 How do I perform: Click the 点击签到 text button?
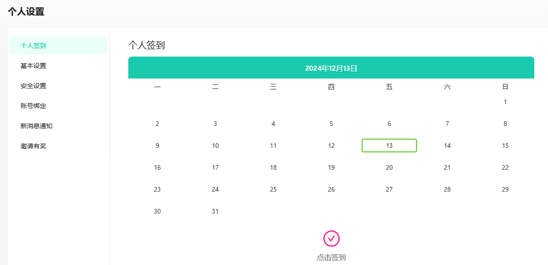(x=331, y=258)
